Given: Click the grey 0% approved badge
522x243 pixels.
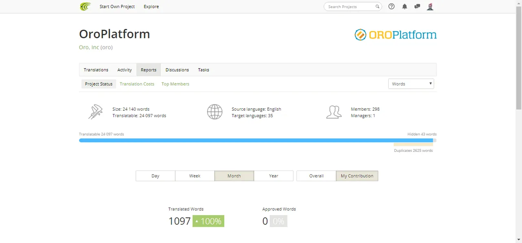Looking at the screenshot, I should [279, 221].
